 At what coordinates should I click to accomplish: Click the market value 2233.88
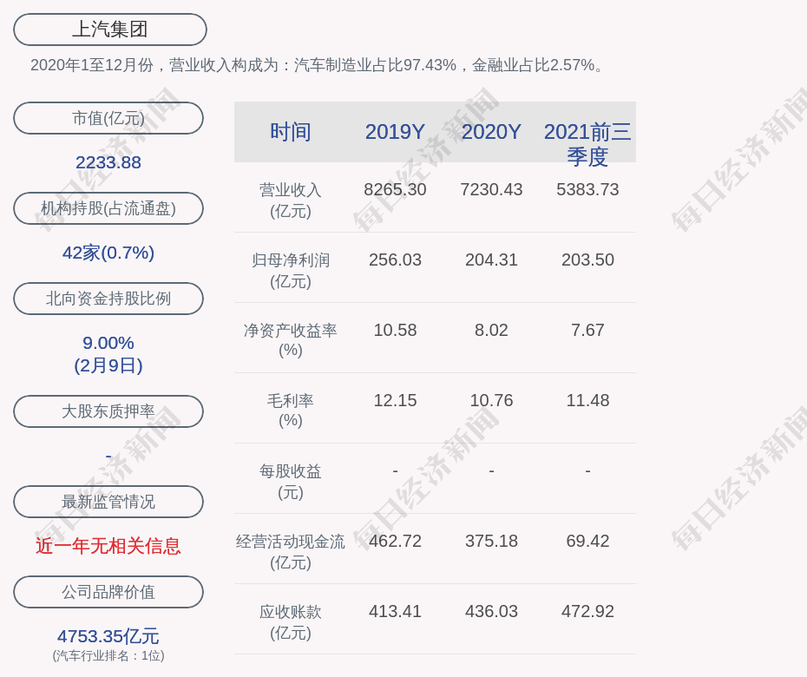(x=108, y=162)
